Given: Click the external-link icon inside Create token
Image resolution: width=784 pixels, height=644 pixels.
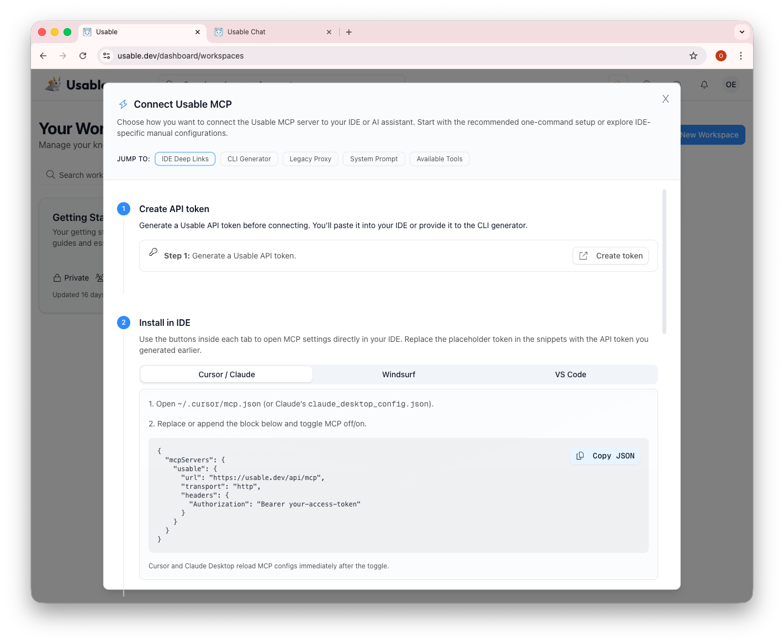Looking at the screenshot, I should click(x=583, y=256).
